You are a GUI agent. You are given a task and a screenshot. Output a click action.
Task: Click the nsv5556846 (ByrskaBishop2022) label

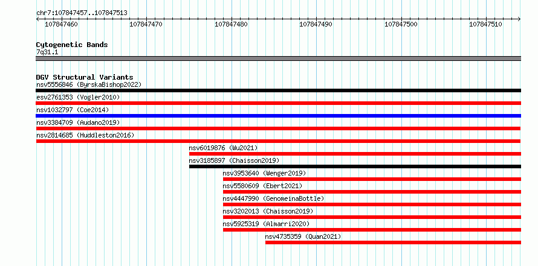click(x=88, y=84)
